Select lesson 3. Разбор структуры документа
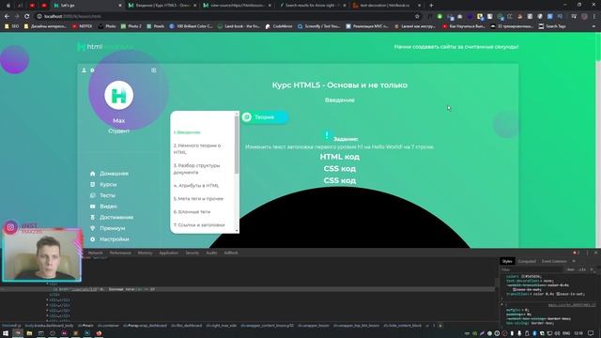Screen dimensions: 601x338 click(196, 169)
